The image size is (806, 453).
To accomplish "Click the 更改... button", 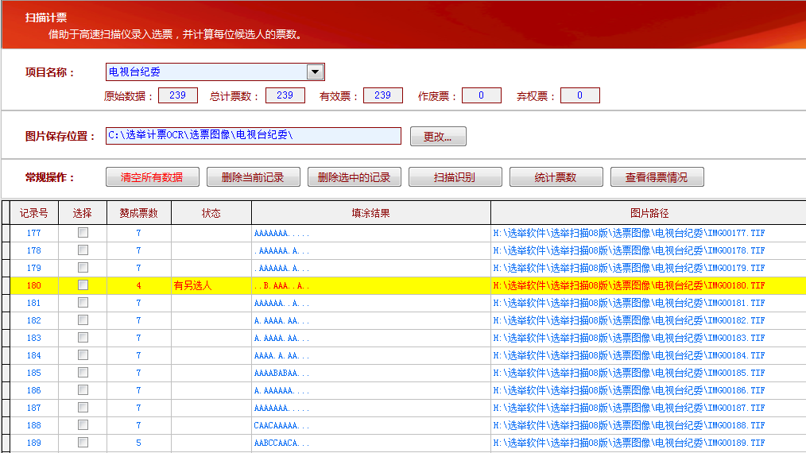I will pos(438,137).
